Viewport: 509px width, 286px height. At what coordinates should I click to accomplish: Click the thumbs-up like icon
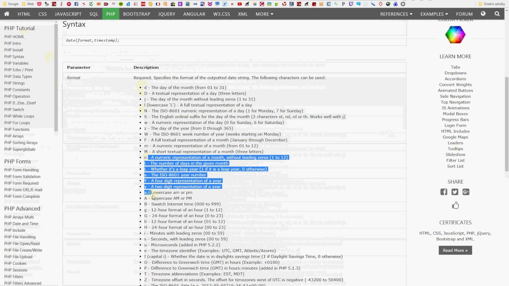pyautogui.click(x=455, y=205)
